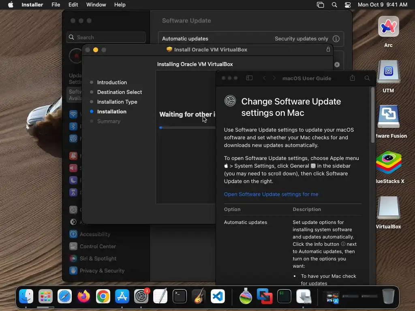415x311 pixels.
Task: Select the Summary installer step
Action: click(x=109, y=121)
